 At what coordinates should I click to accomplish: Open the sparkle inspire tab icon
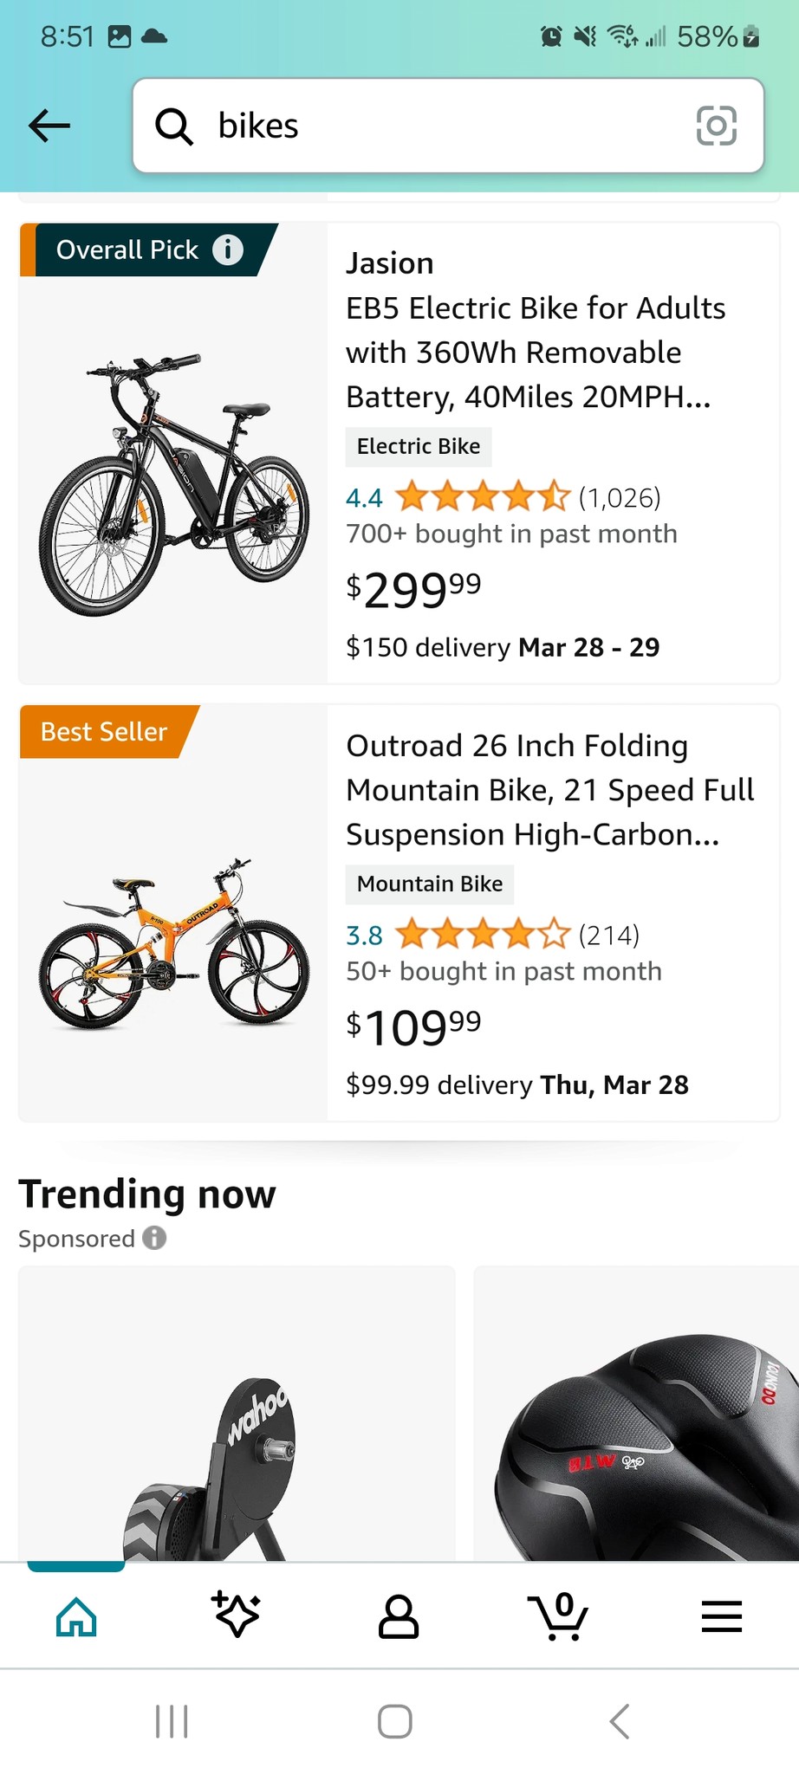tap(236, 1615)
